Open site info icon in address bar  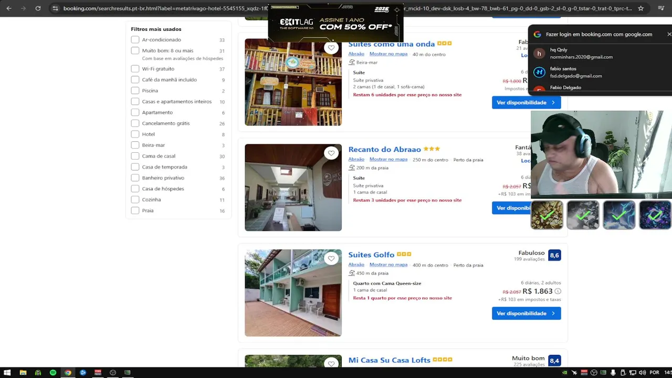click(55, 8)
